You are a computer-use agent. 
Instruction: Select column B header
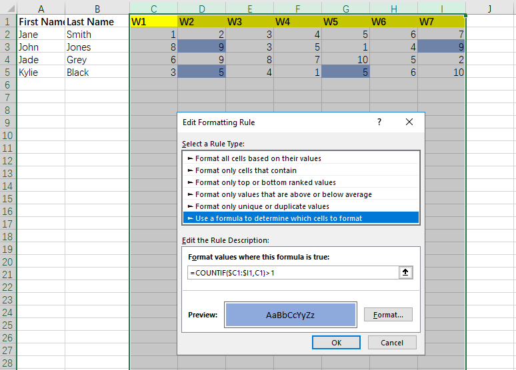tap(97, 8)
